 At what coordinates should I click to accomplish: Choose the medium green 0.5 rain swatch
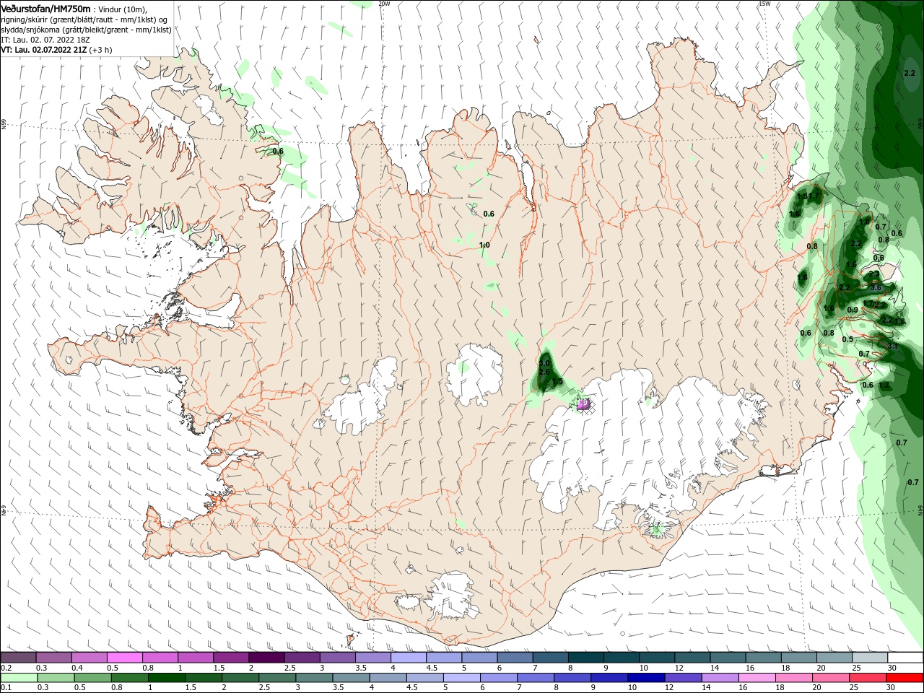(93, 678)
